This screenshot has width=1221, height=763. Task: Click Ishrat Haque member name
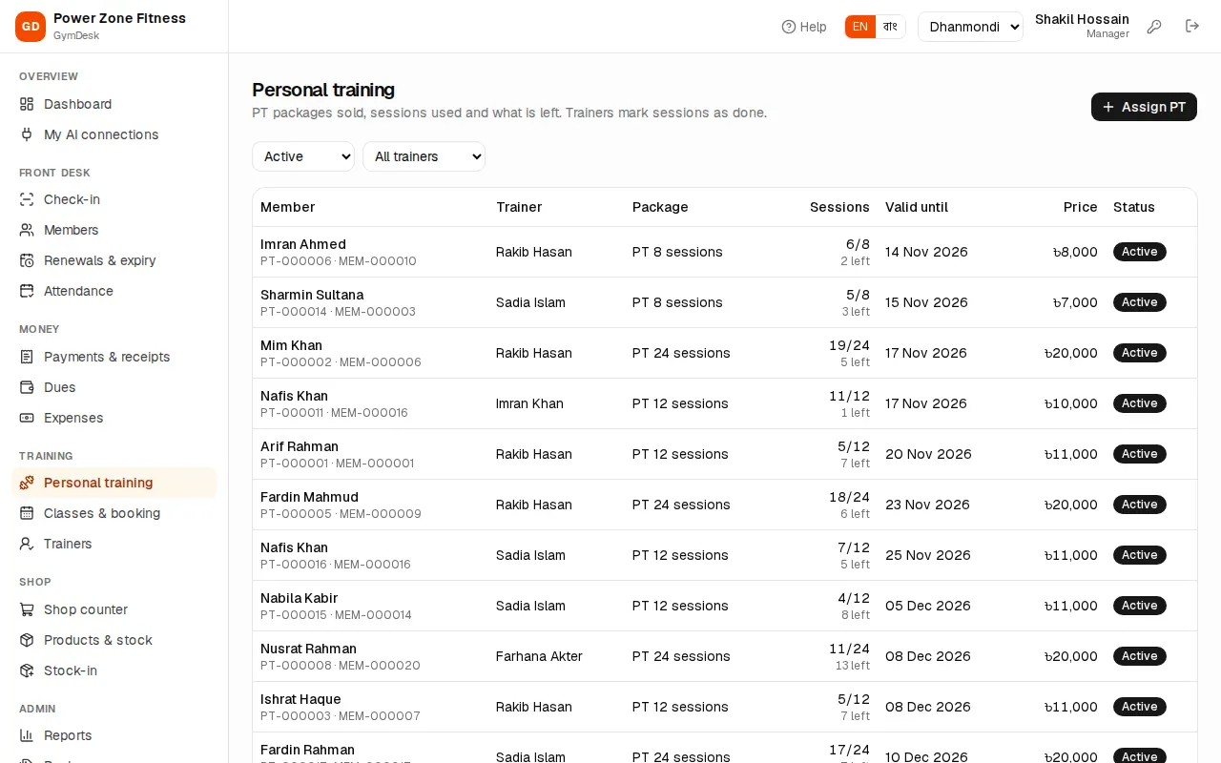pos(300,699)
